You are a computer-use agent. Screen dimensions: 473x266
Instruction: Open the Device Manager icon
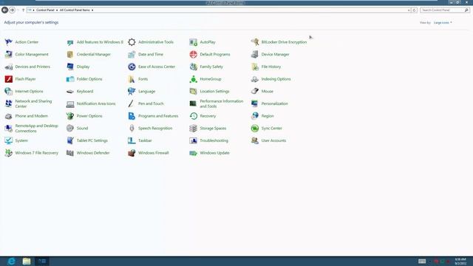pos(254,54)
